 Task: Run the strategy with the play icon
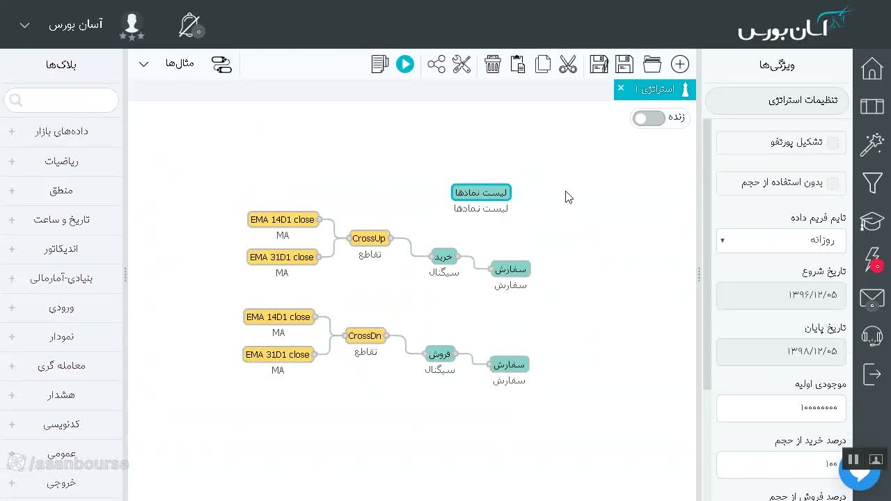pyautogui.click(x=405, y=65)
